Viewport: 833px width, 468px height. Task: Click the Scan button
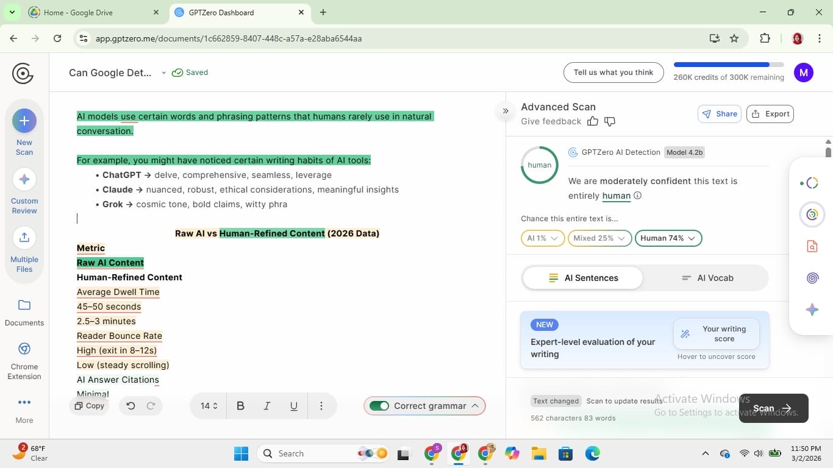(773, 408)
